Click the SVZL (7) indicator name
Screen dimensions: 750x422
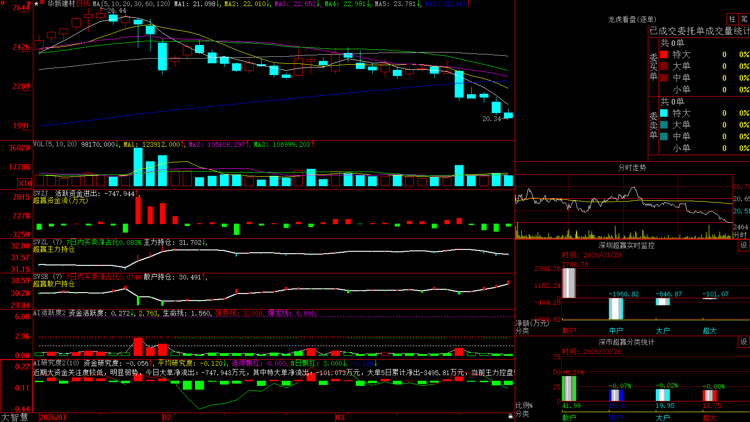point(47,242)
